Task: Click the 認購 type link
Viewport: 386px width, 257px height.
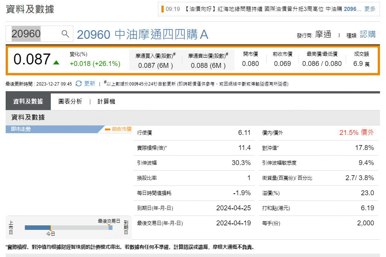Action: pos(368,34)
